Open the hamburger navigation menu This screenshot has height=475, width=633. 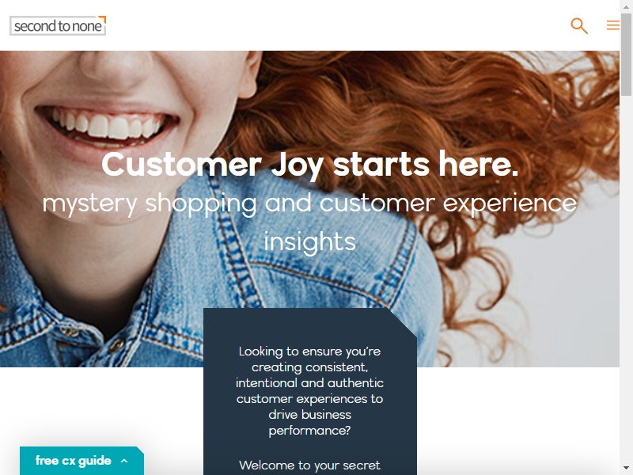point(612,25)
